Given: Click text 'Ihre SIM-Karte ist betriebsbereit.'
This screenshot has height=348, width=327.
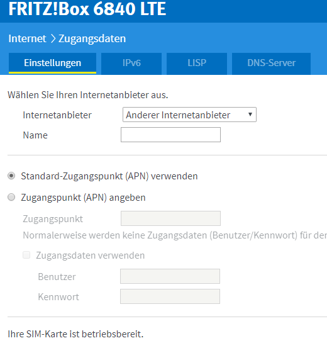Looking at the screenshot, I should [x=75, y=334].
